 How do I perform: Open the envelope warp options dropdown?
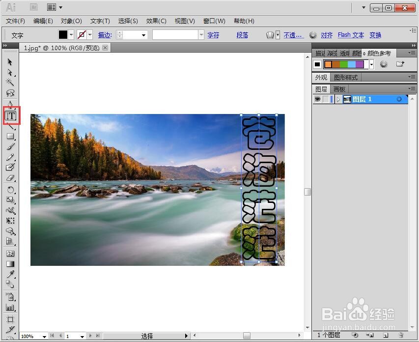(x=278, y=35)
